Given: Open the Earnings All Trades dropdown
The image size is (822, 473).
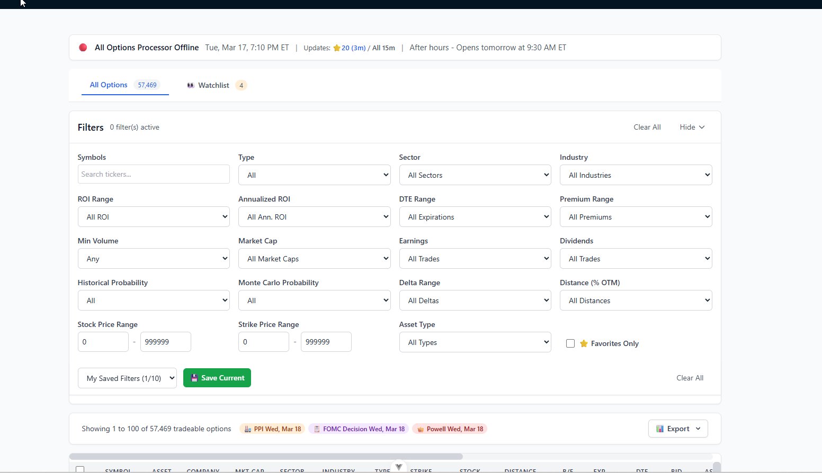Looking at the screenshot, I should (x=475, y=259).
